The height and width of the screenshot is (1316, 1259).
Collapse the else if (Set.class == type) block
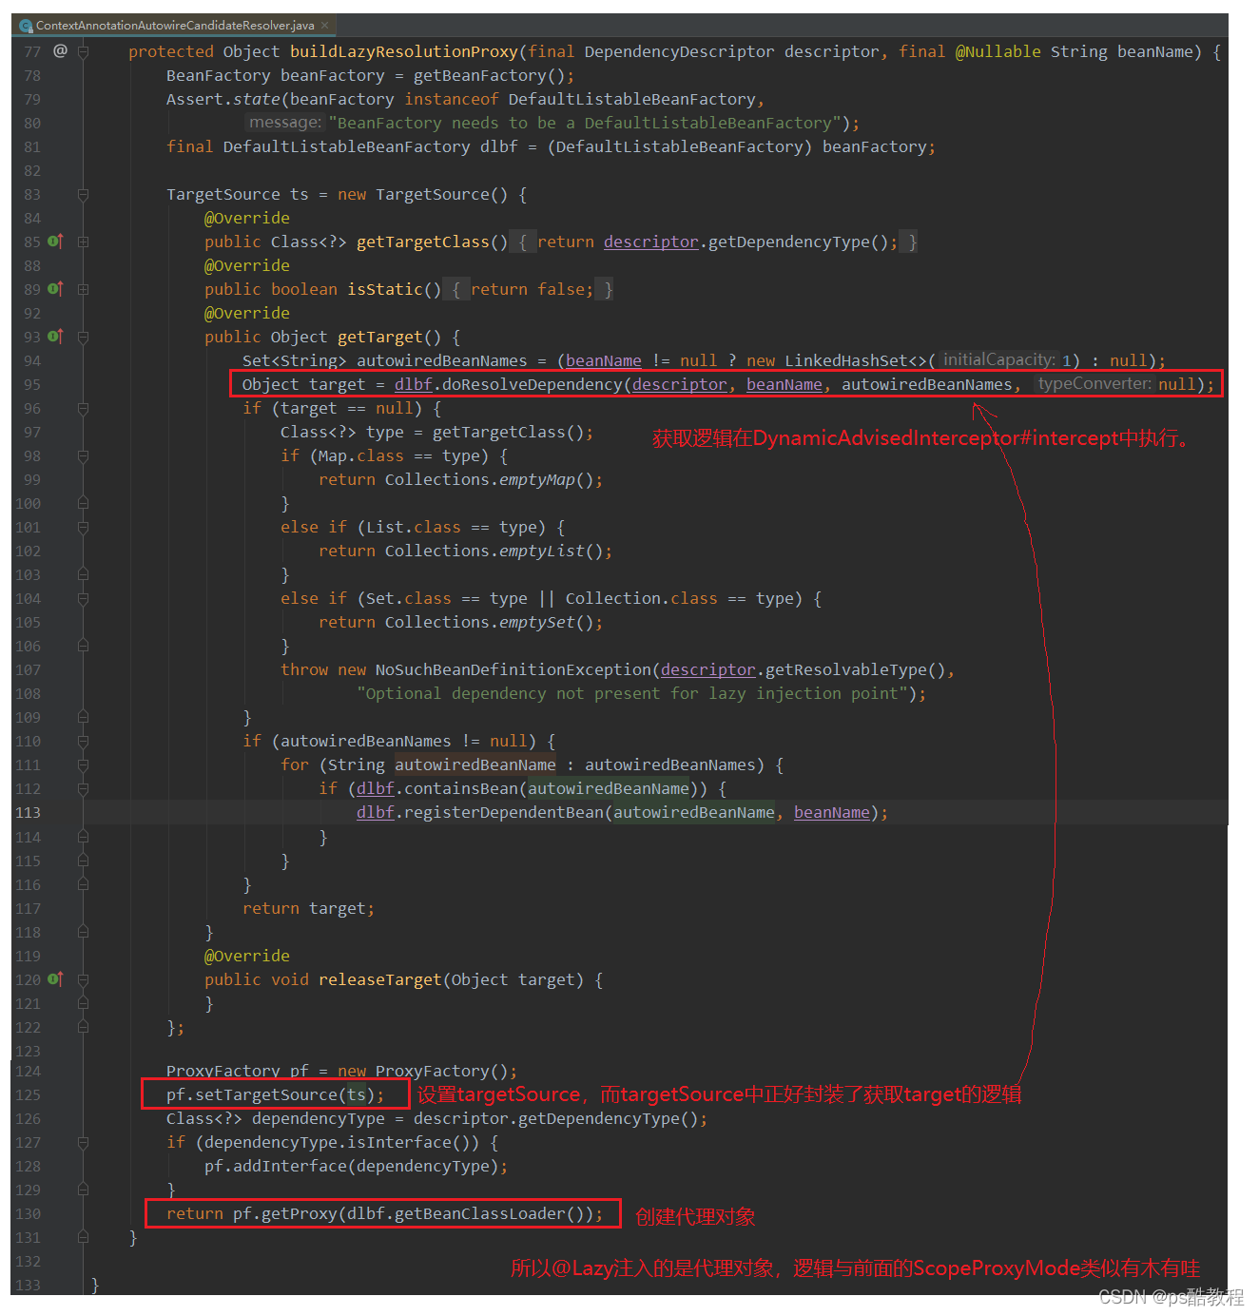coord(83,598)
